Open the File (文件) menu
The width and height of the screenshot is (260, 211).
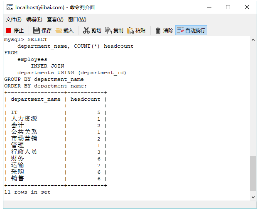coord(13,19)
